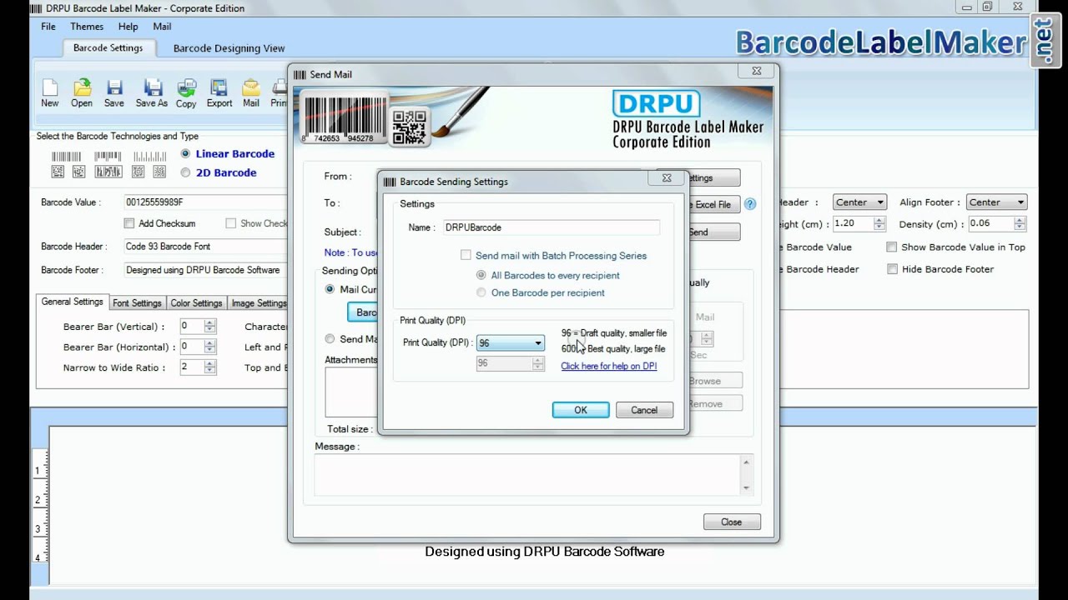
Task: Open the File menu
Action: pyautogui.click(x=48, y=27)
